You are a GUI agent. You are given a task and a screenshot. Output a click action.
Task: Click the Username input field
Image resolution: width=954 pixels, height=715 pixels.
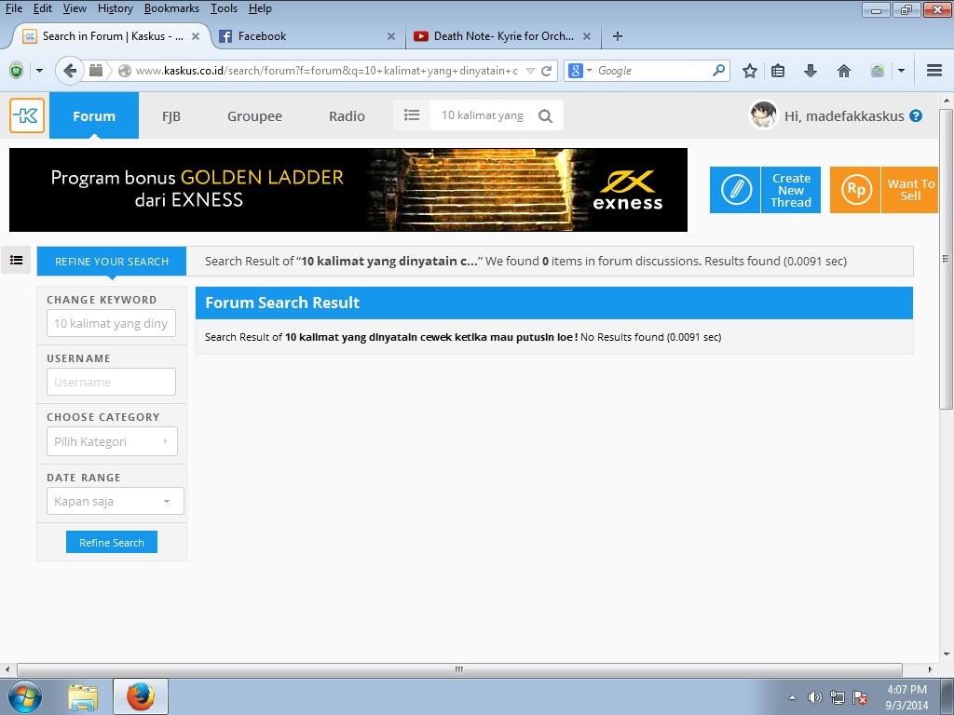(x=112, y=382)
